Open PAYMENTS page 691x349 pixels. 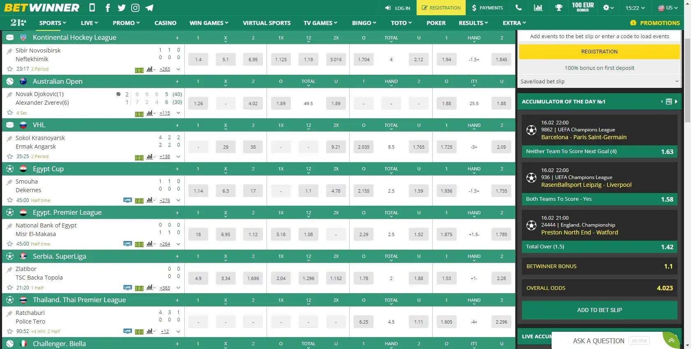(487, 7)
